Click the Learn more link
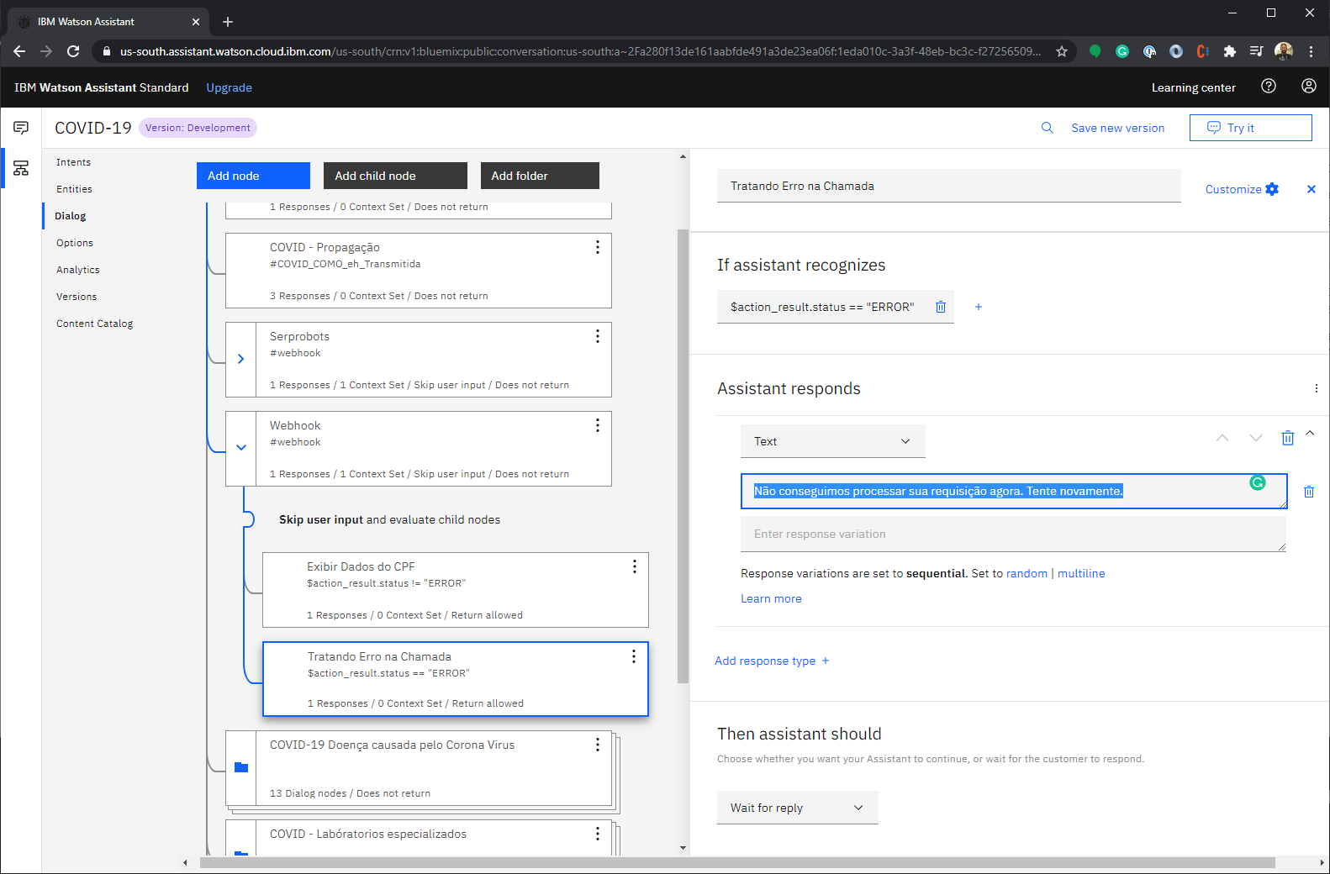The image size is (1330, 874). pyautogui.click(x=771, y=598)
